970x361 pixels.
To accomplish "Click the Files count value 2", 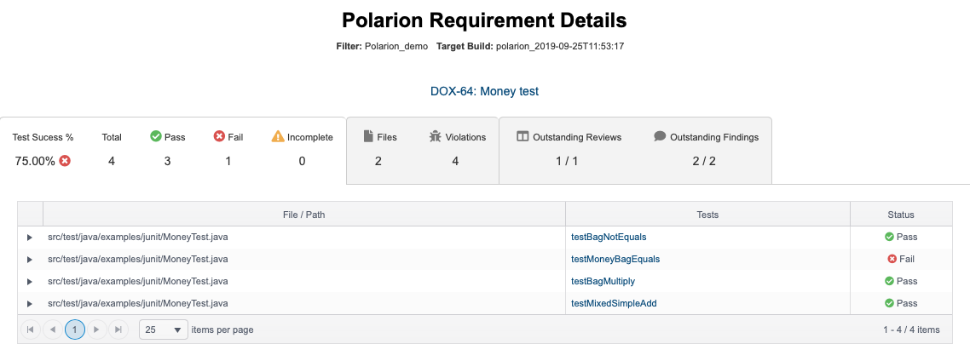I will pos(378,161).
